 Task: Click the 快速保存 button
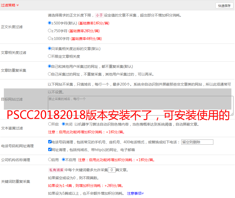[224, 6]
